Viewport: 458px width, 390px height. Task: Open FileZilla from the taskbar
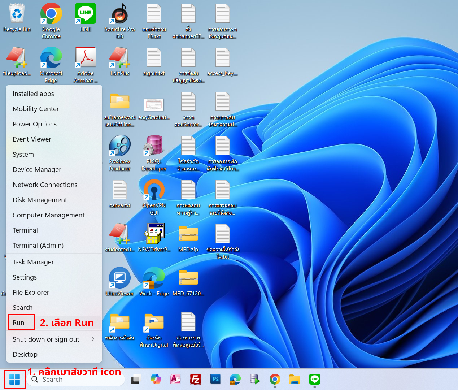[195, 379]
